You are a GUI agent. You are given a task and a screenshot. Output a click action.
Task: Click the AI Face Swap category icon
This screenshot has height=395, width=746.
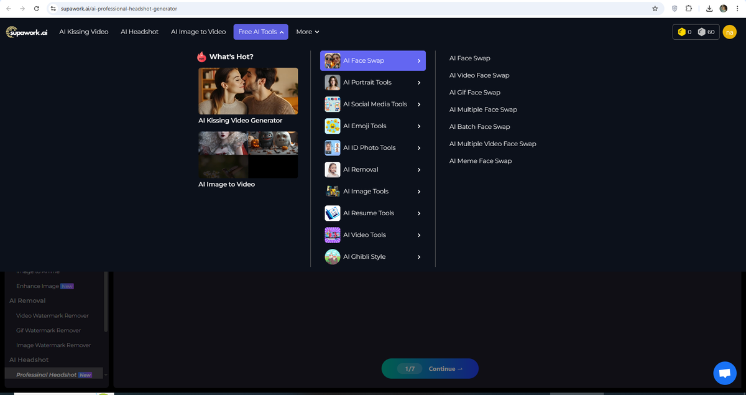tap(333, 60)
